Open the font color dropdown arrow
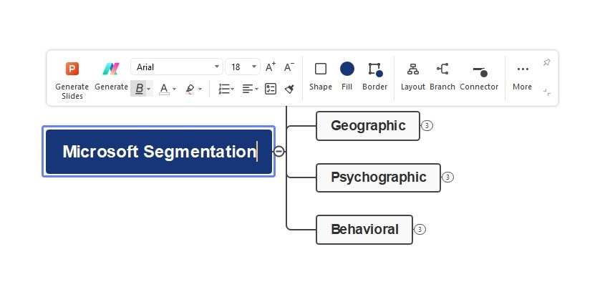Screen dimensions: 615x297 [x=174, y=89]
